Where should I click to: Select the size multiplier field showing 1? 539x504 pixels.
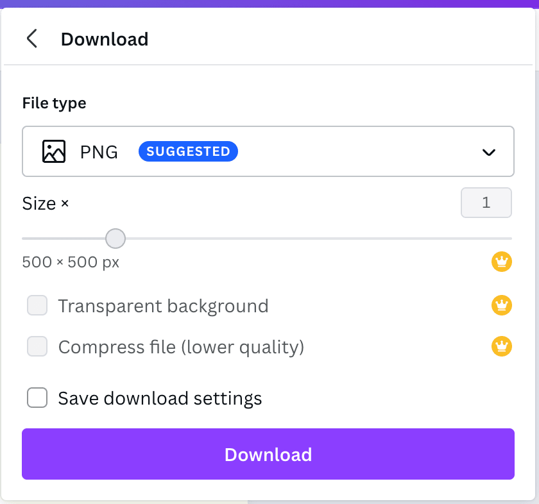pyautogui.click(x=486, y=203)
